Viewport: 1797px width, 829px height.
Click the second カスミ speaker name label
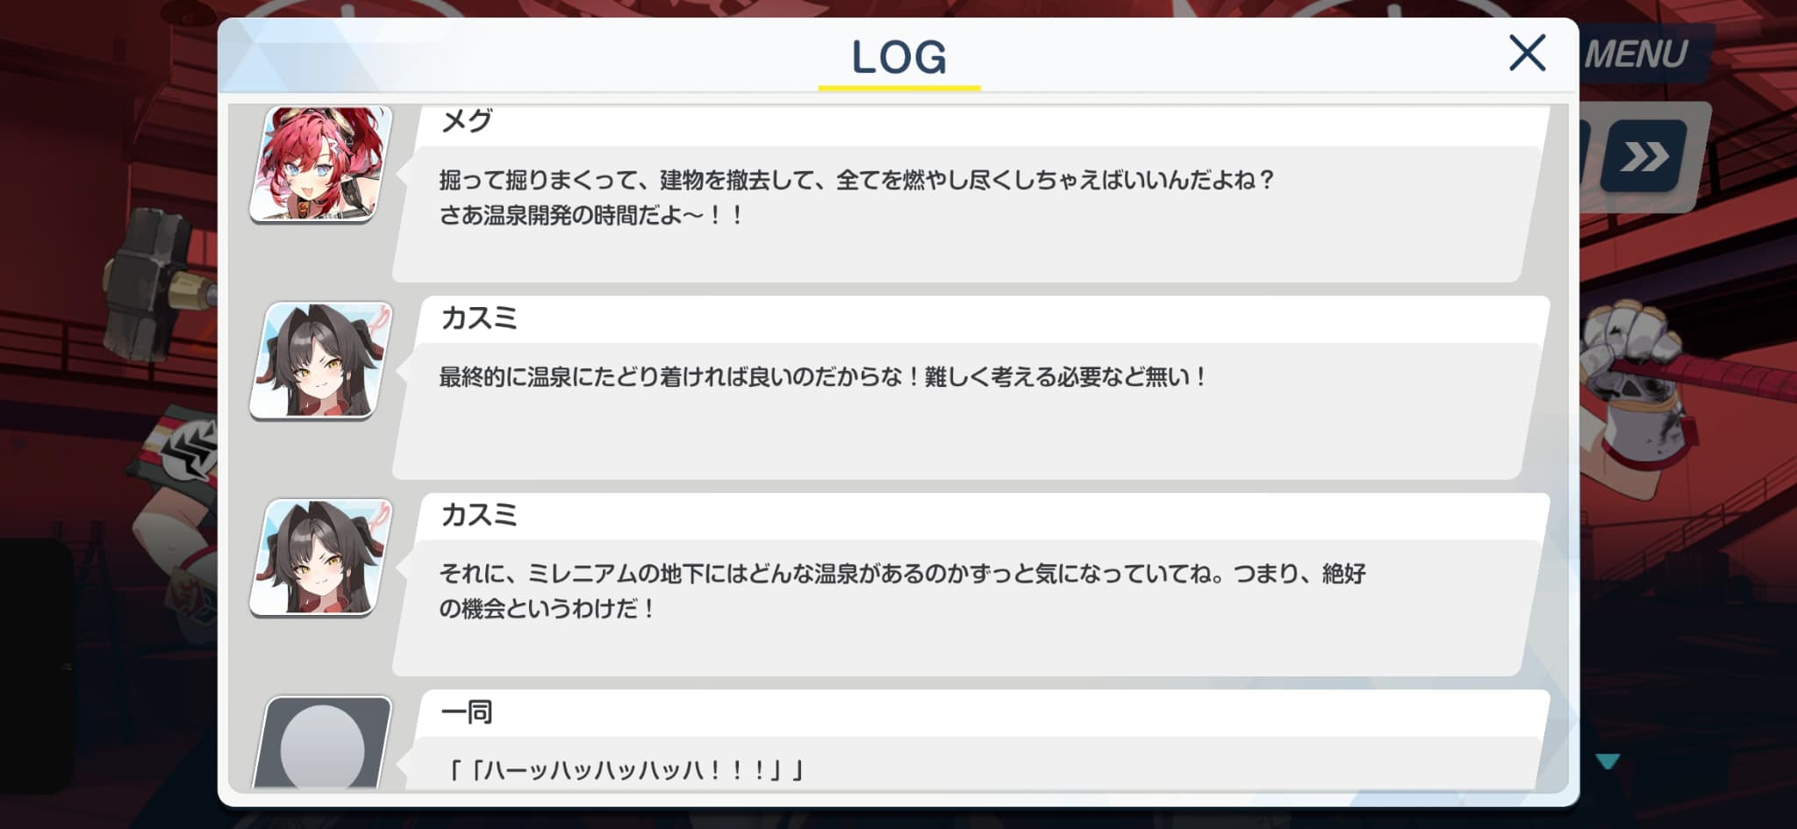479,514
